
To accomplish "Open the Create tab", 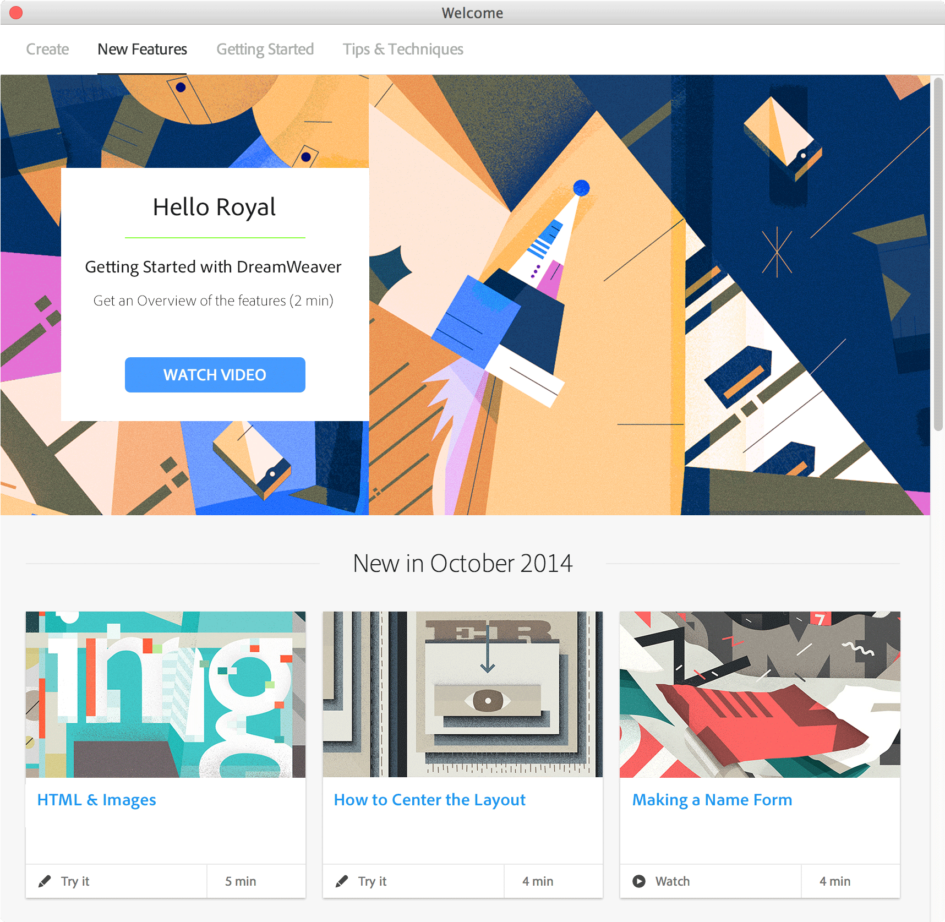I will 47,49.
